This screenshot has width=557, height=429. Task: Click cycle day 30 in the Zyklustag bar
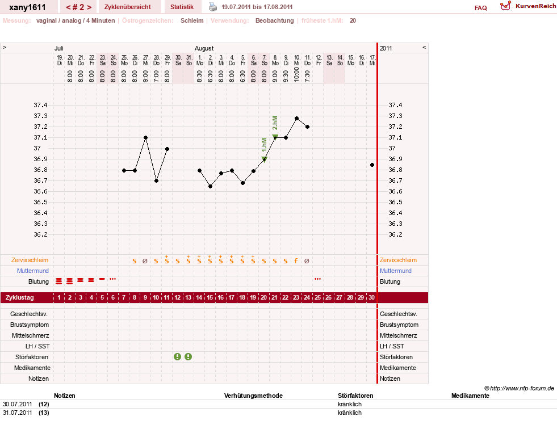371,297
